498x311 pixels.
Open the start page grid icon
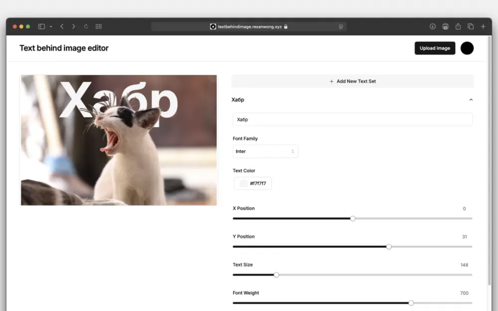click(x=99, y=27)
